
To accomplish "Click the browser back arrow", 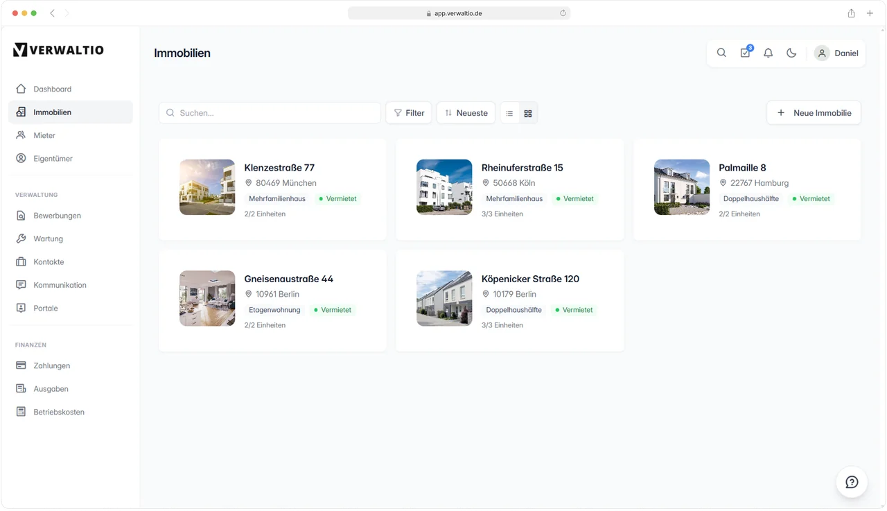I will 53,13.
